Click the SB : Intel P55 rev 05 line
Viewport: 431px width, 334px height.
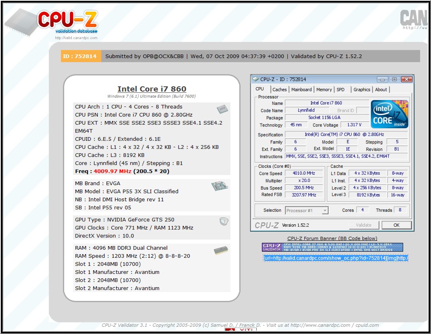click(x=103, y=208)
